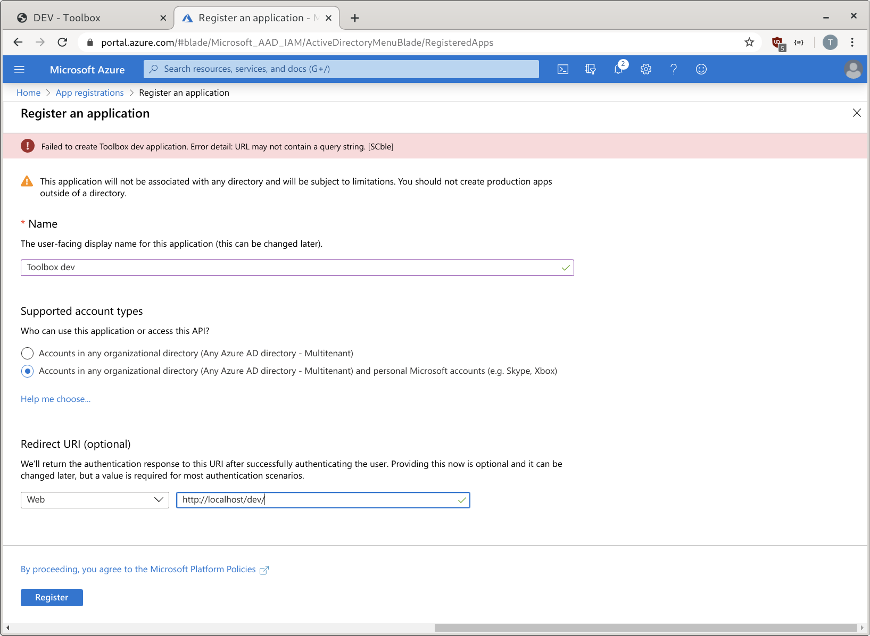Open the Web platform type dropdown
This screenshot has height=636, width=870.
(95, 500)
